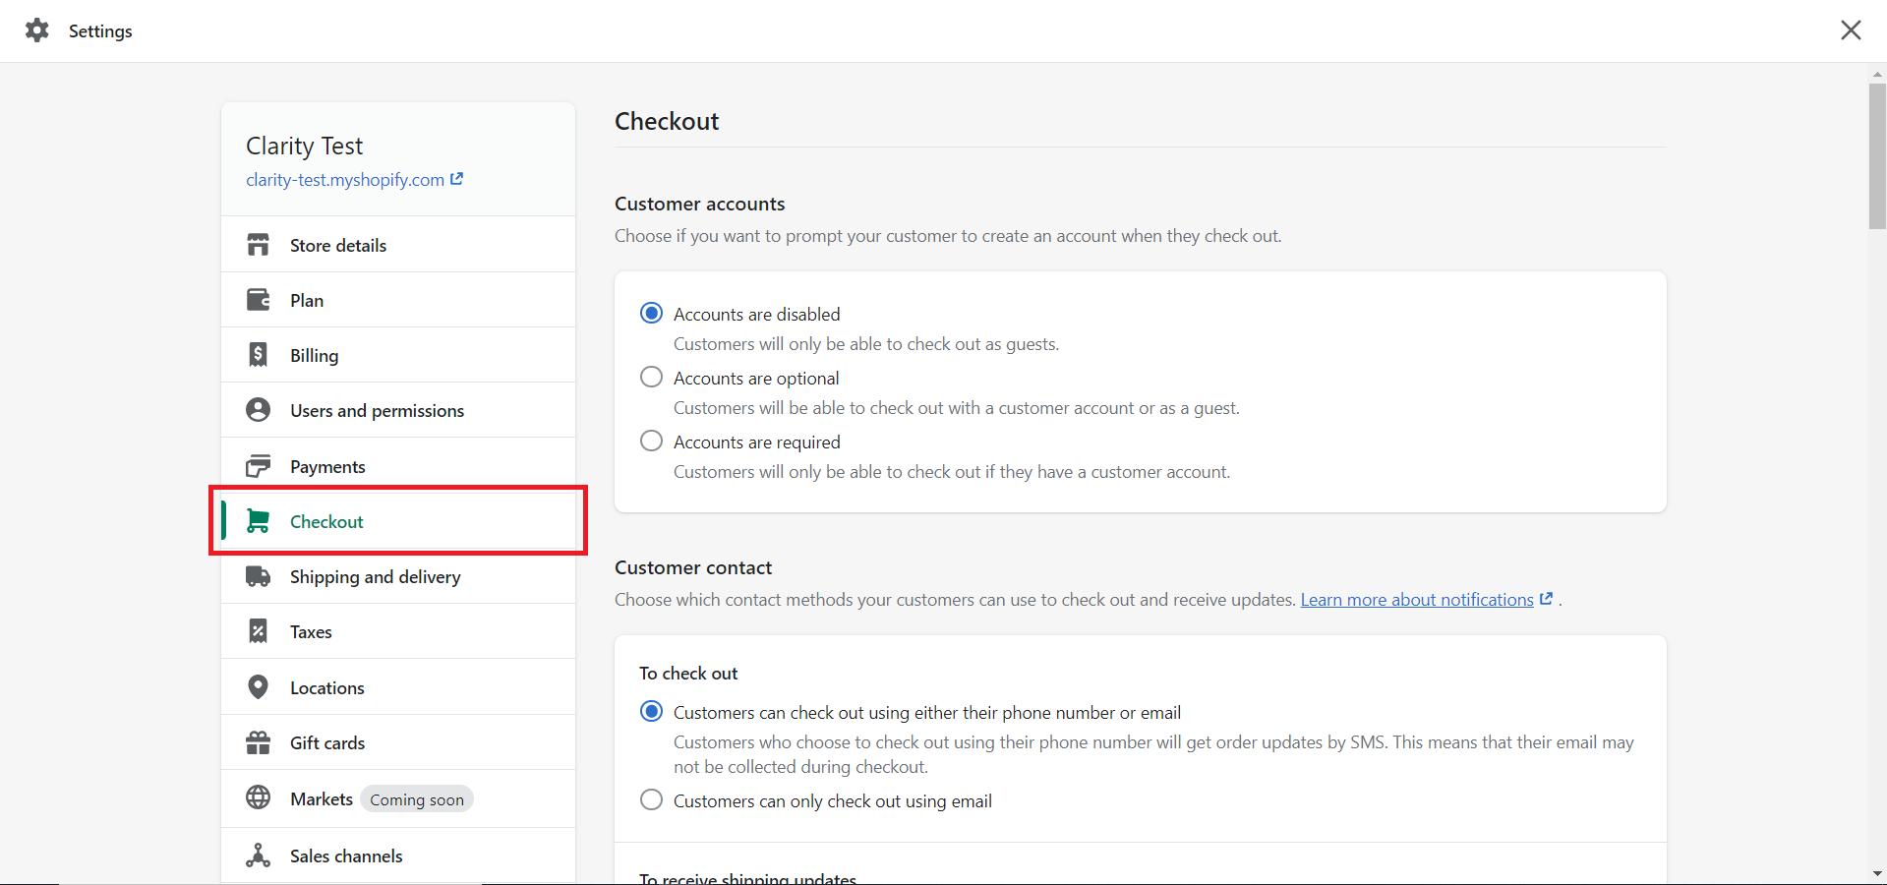The height and width of the screenshot is (885, 1887).
Task: Open Store details settings
Action: pos(398,245)
